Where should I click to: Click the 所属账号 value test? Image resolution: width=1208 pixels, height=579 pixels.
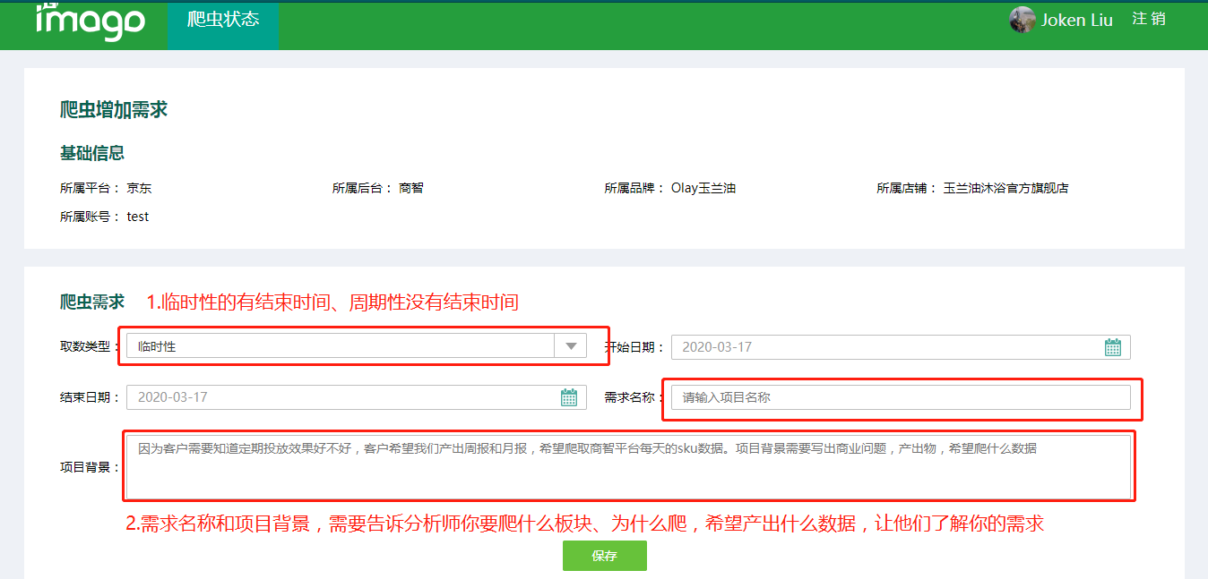pos(138,217)
